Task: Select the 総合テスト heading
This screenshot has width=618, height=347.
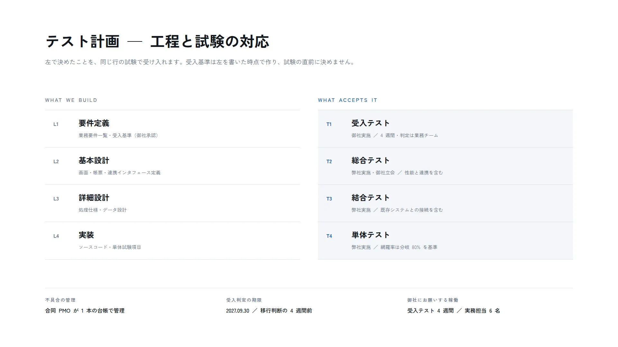Action: click(x=370, y=160)
